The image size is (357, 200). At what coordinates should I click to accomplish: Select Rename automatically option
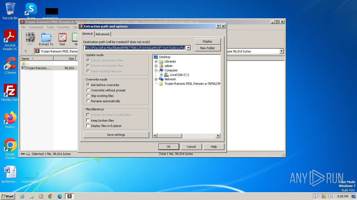pyautogui.click(x=103, y=101)
